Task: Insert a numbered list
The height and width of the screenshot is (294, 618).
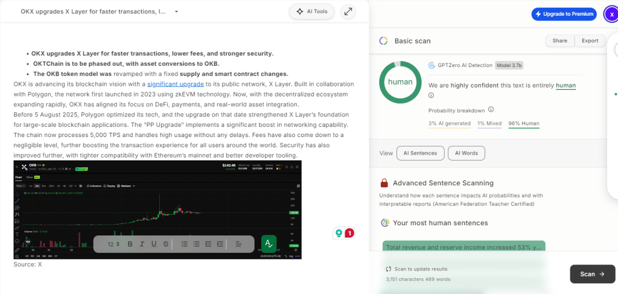Action: coord(185,244)
